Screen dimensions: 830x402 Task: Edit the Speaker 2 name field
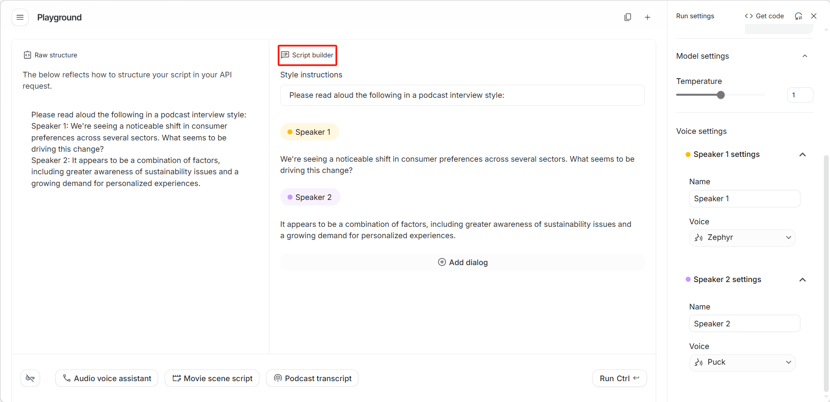coord(744,324)
